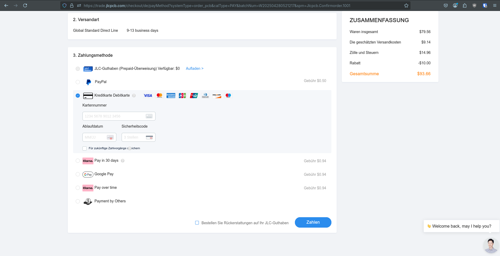The width and height of the screenshot is (500, 256).
Task: Select Klarna Pay over time radio button
Action: [x=78, y=188]
